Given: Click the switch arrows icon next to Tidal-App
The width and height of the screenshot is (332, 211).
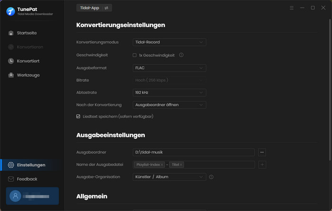Looking at the screenshot, I should point(107,8).
